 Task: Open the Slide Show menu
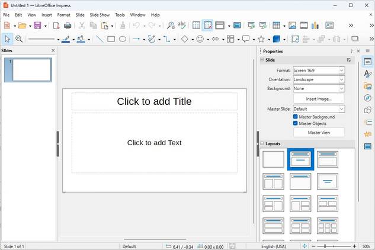tap(100, 15)
